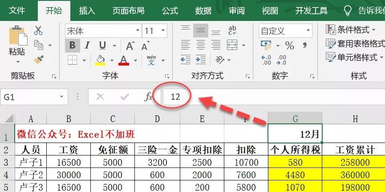Toggle Italic formatting
385x192 pixels.
tap(87, 45)
